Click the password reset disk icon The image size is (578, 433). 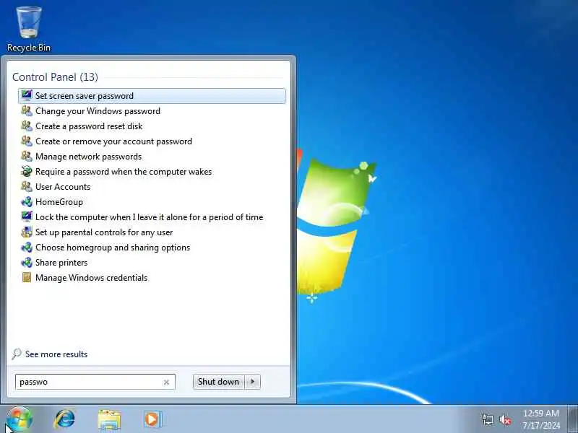[x=27, y=126]
